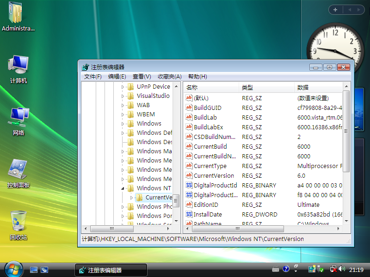The height and width of the screenshot is (277, 370).
Task: Click the 注册表编辑器 taskbar button
Action: pyautogui.click(x=111, y=270)
